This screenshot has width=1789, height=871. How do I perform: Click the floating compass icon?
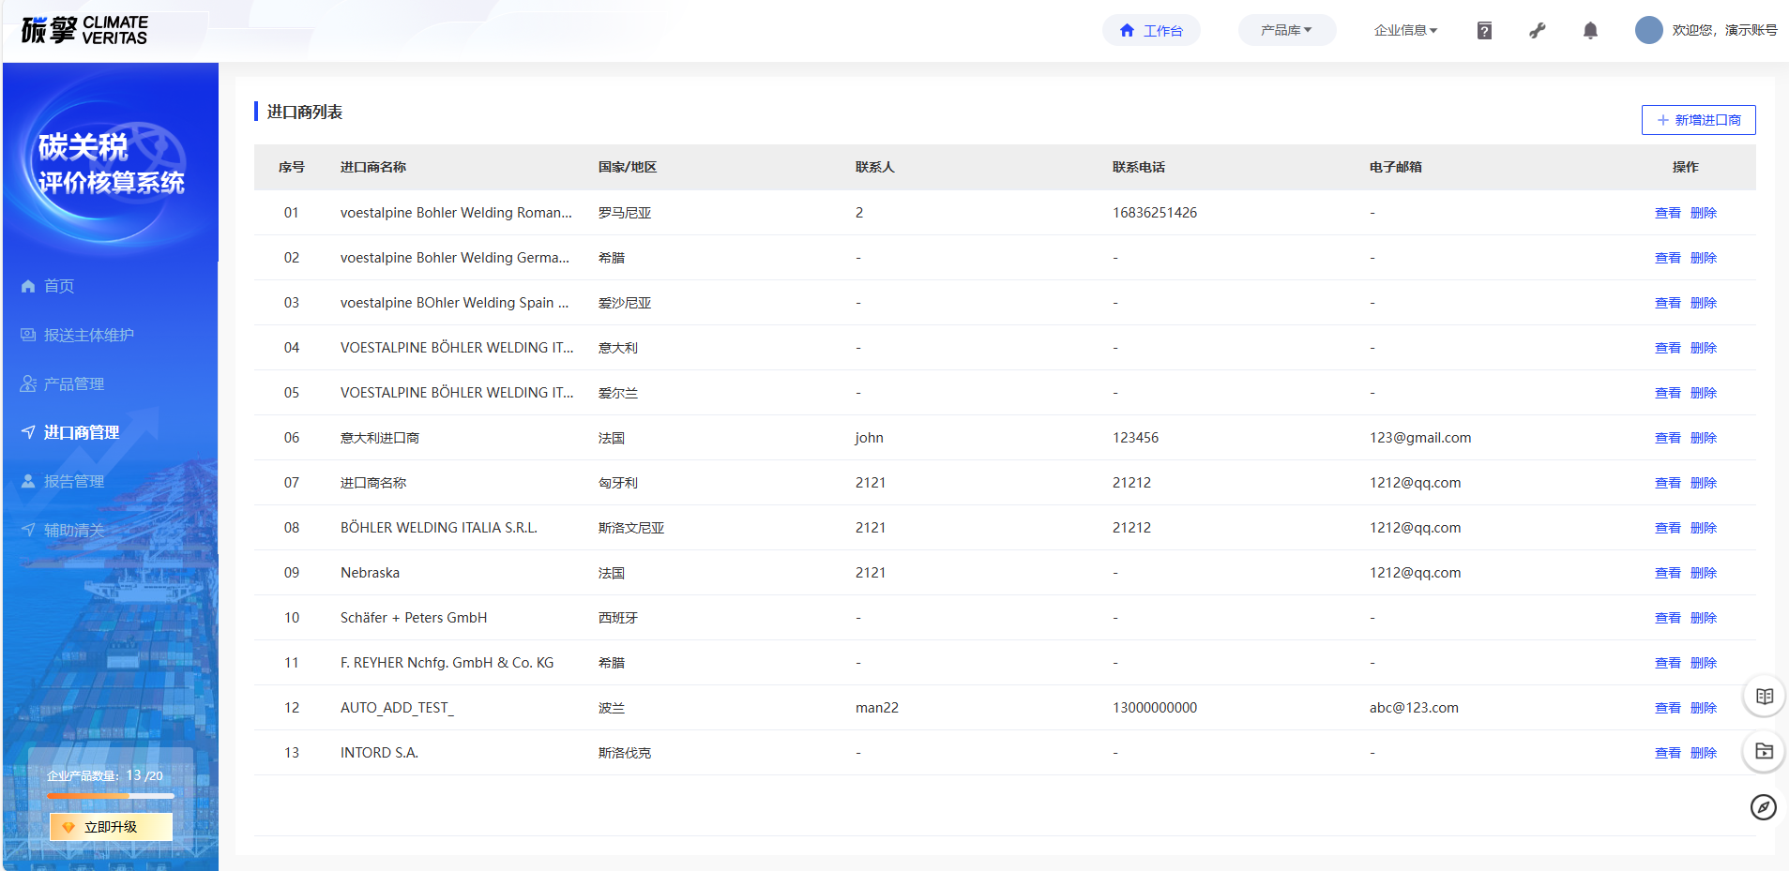point(1764,806)
